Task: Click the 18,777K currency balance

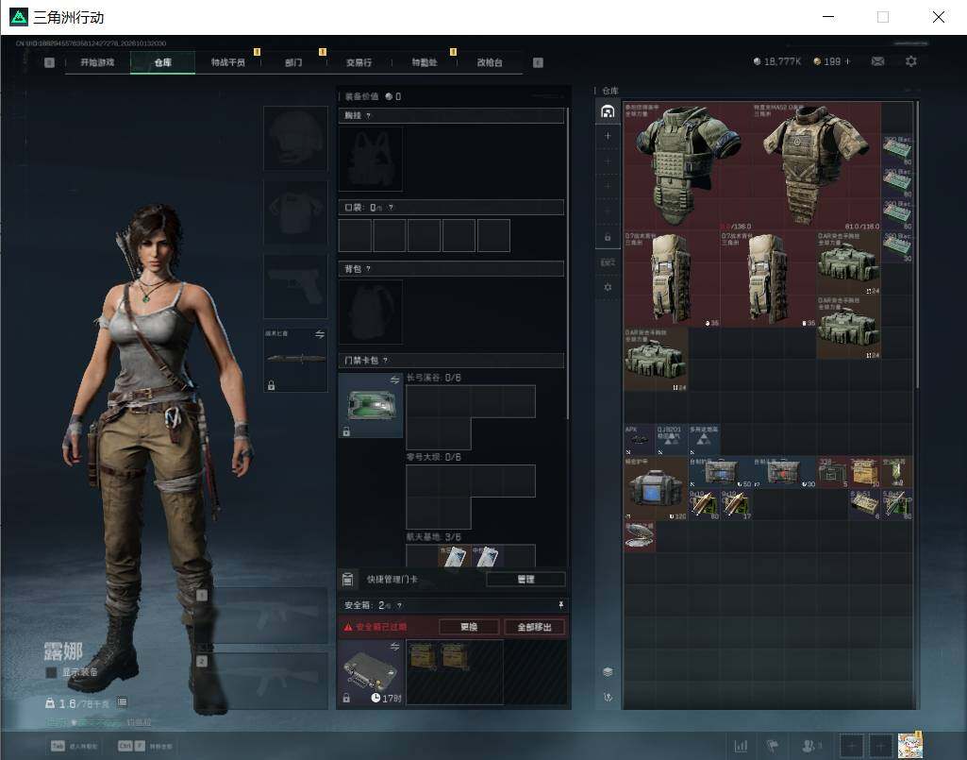Action: (x=777, y=61)
